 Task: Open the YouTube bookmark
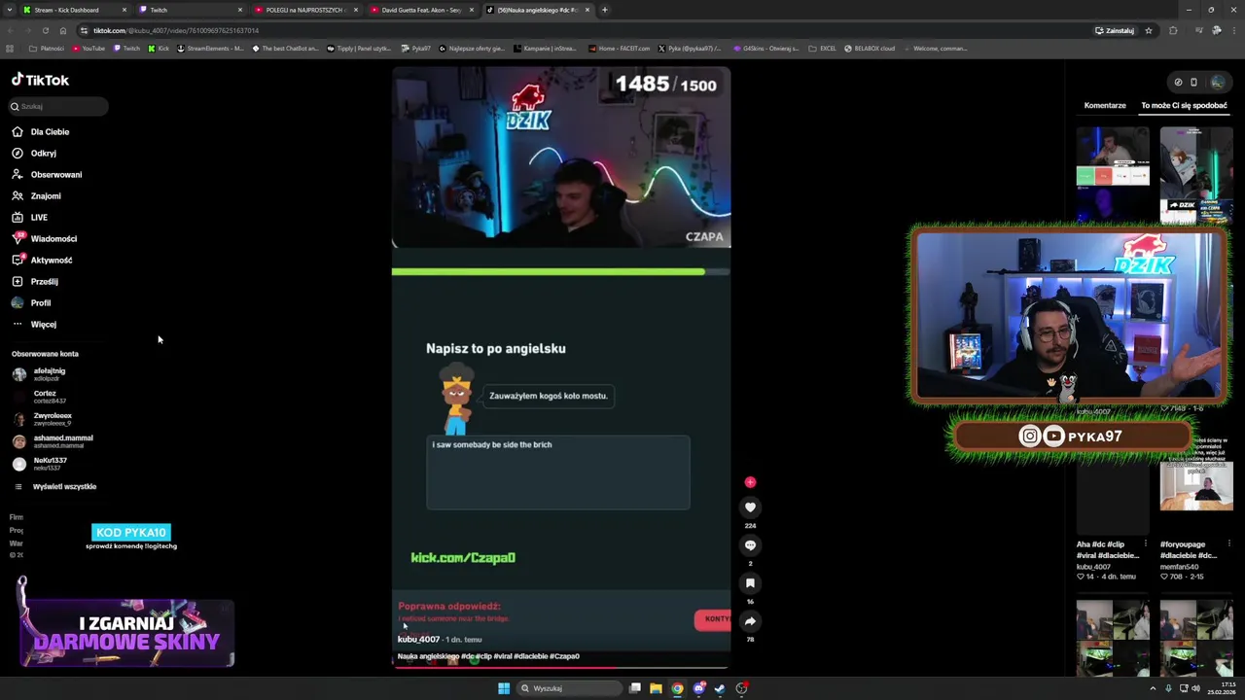coord(88,48)
